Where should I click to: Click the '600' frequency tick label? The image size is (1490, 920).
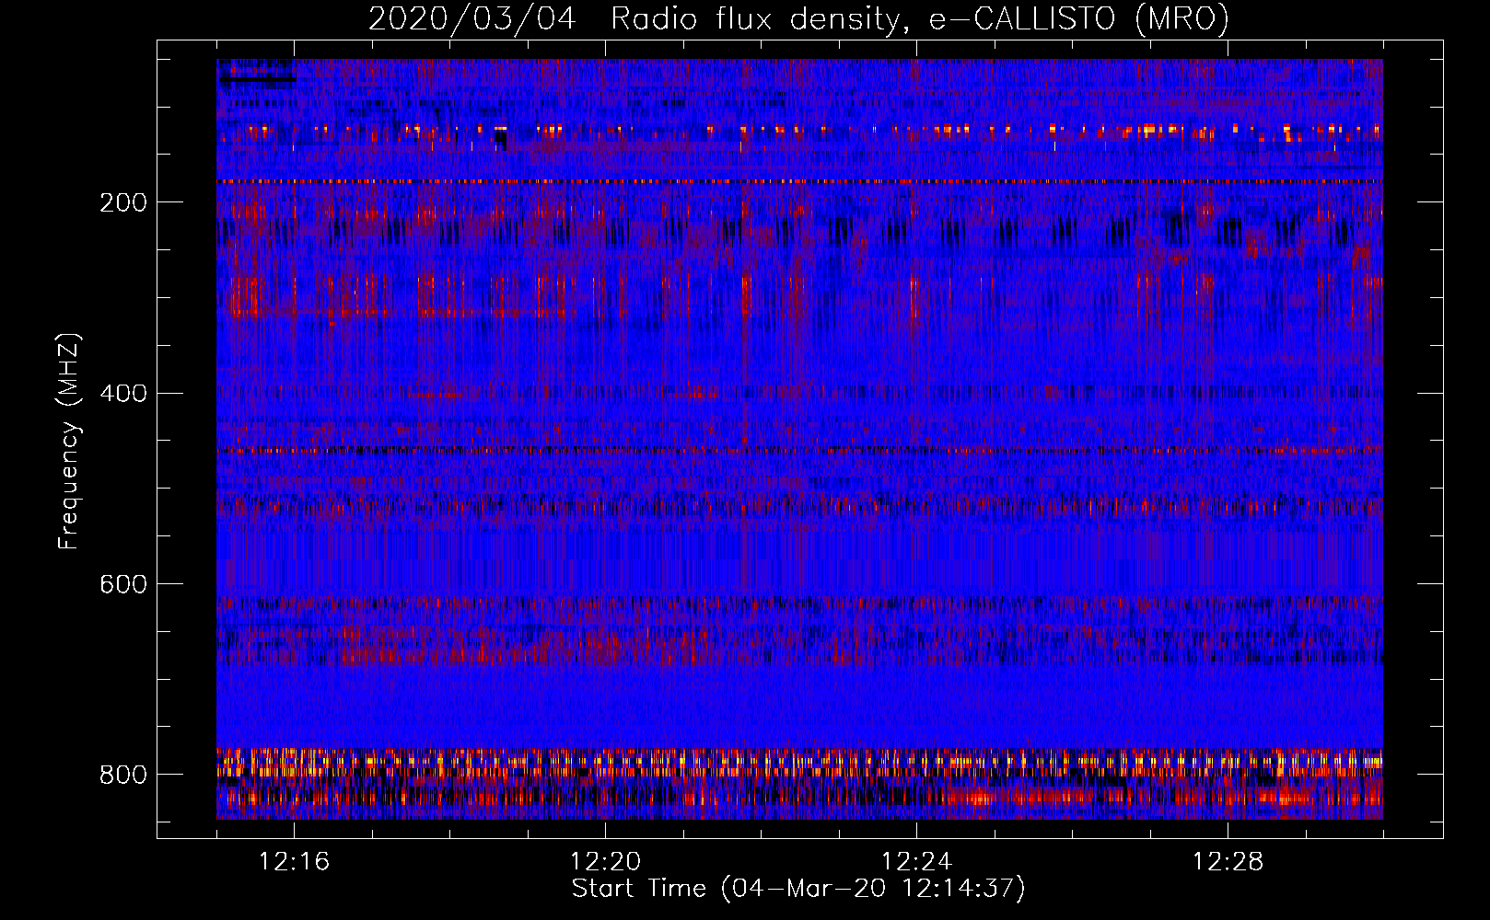pos(123,584)
